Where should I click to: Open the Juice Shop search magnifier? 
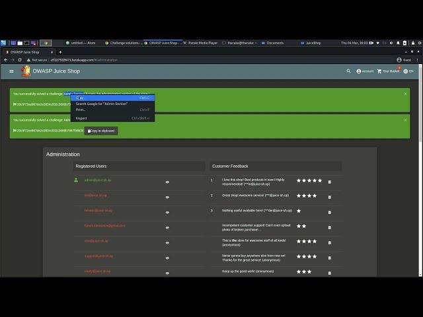348,71
